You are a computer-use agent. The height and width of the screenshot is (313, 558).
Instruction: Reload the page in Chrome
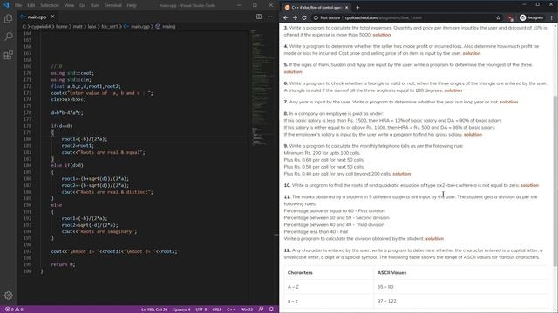click(x=304, y=17)
